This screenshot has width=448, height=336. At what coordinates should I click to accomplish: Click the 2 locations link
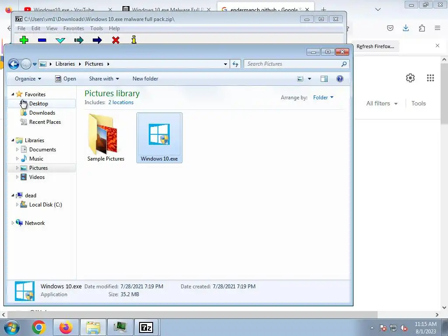coord(121,102)
